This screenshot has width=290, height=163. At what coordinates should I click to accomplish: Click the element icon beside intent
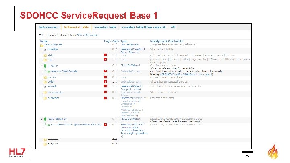click(45, 60)
